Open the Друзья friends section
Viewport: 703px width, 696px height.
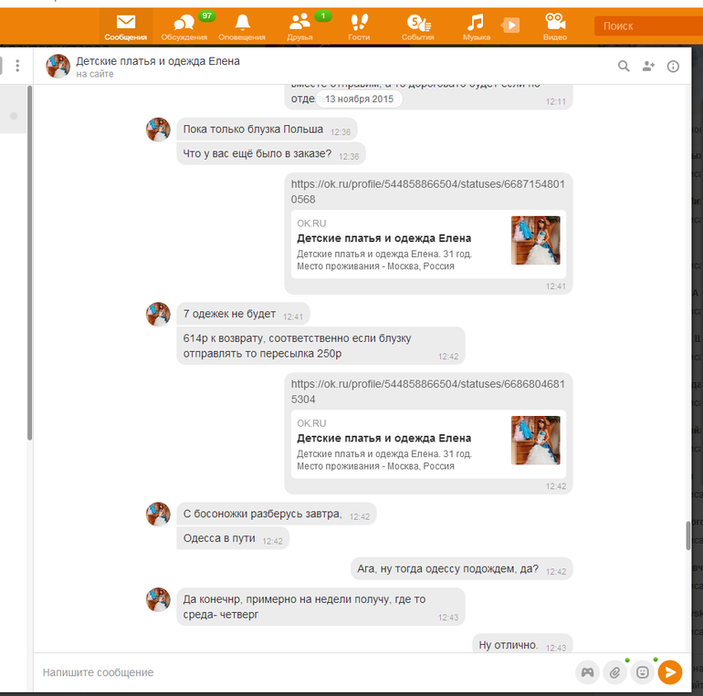[x=299, y=26]
